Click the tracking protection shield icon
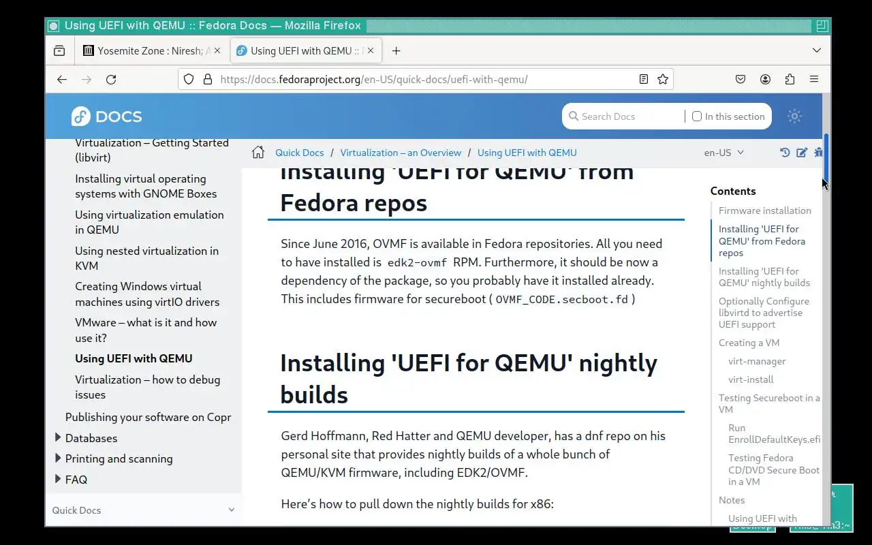 [x=189, y=79]
